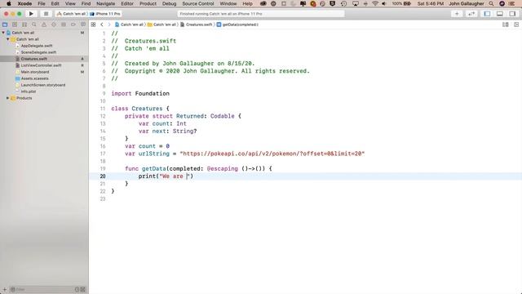Viewport: 522px width, 294px height.
Task: Collapse the Catch 'em all project root
Action: pos(3,33)
